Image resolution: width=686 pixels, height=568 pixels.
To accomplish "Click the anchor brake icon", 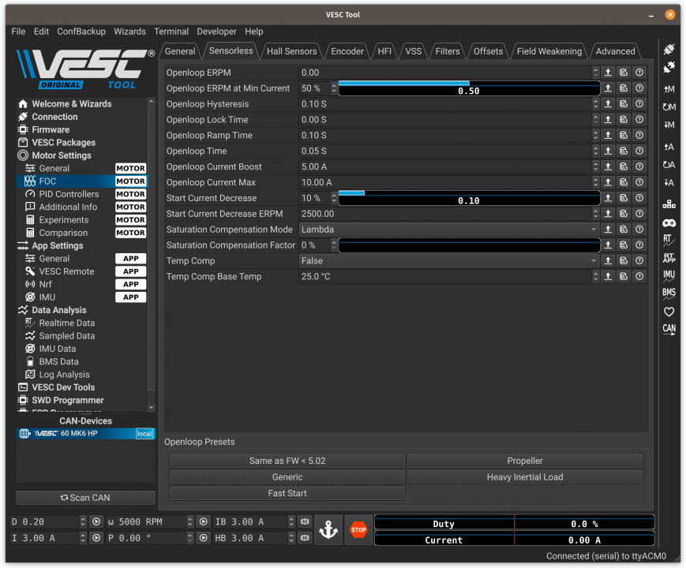I will pyautogui.click(x=328, y=530).
